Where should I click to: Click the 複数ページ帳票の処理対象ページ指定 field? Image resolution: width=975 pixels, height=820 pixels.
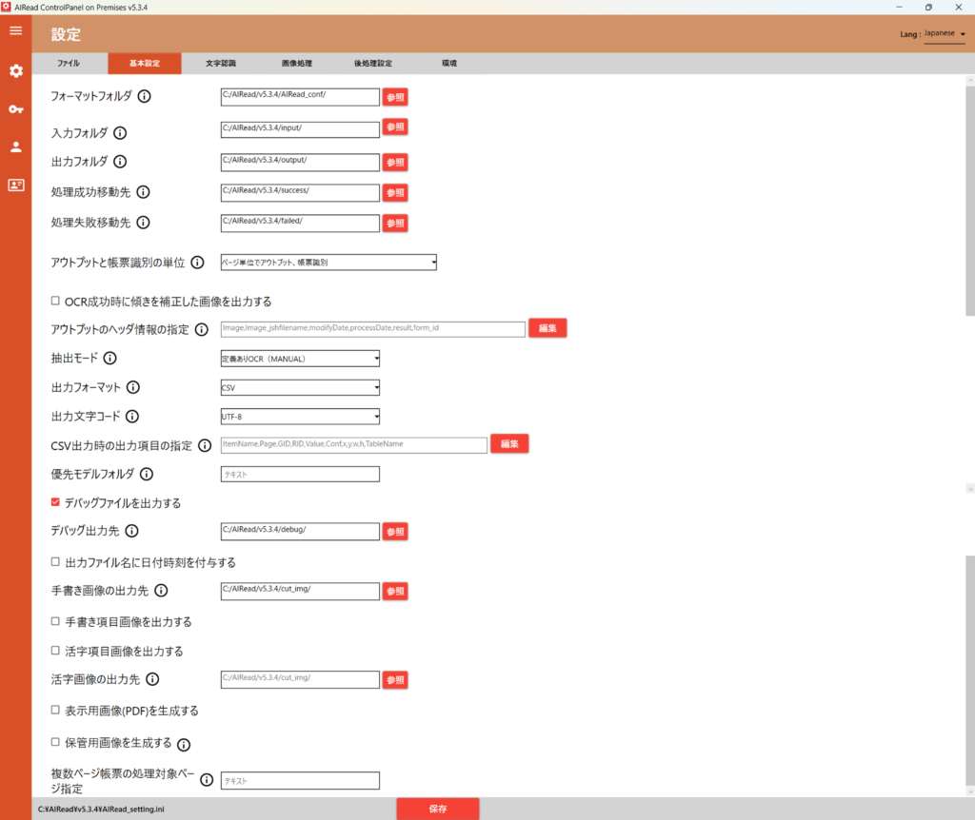300,781
